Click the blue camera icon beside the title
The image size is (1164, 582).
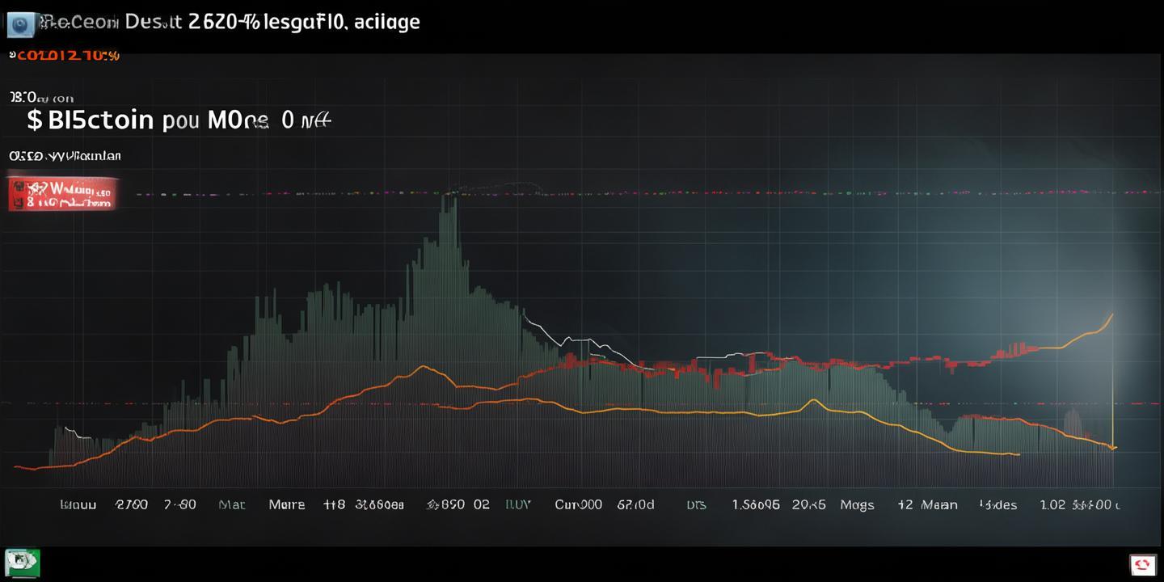pos(22,24)
